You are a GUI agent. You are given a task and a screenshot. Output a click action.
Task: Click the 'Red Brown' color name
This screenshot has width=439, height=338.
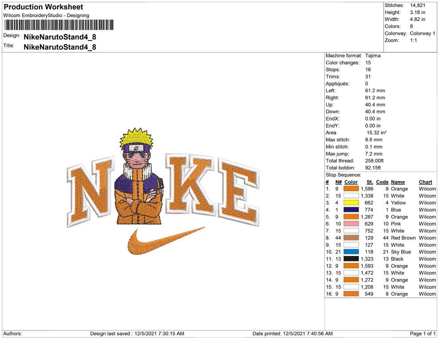(x=404, y=238)
